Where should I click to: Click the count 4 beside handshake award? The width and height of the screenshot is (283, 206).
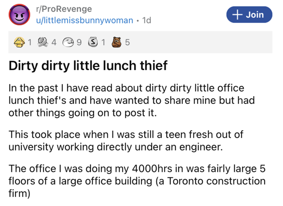point(54,43)
